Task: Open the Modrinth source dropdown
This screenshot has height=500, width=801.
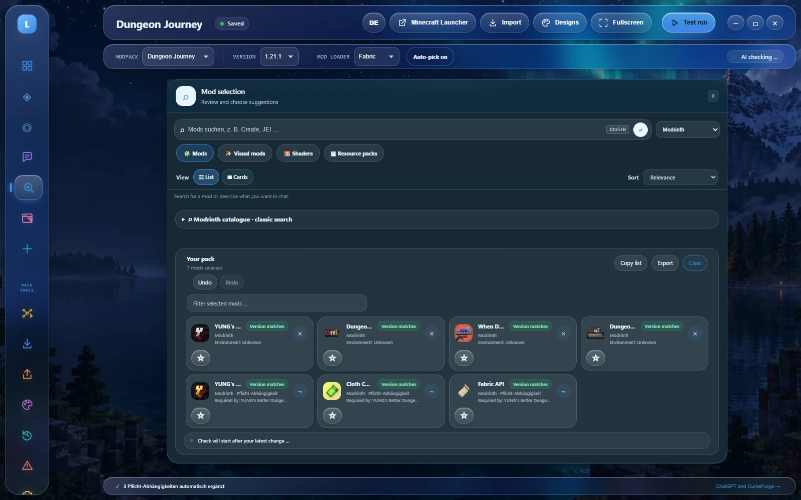Action: tap(688, 129)
